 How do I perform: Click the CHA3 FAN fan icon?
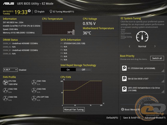point(34,90)
